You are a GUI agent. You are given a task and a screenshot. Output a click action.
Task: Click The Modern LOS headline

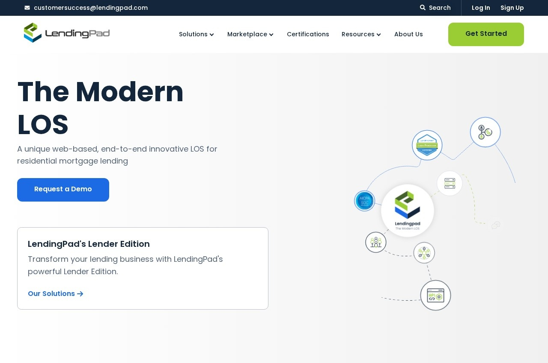pos(101,108)
